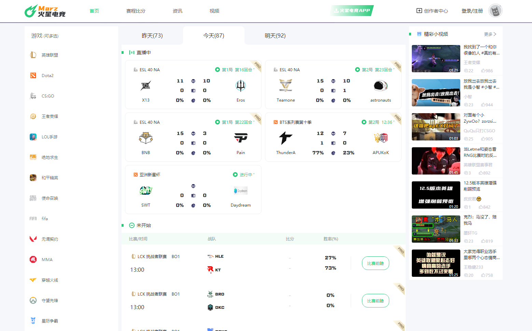
Task: Toggle the 穿越火线 game selection
Action: (33, 280)
